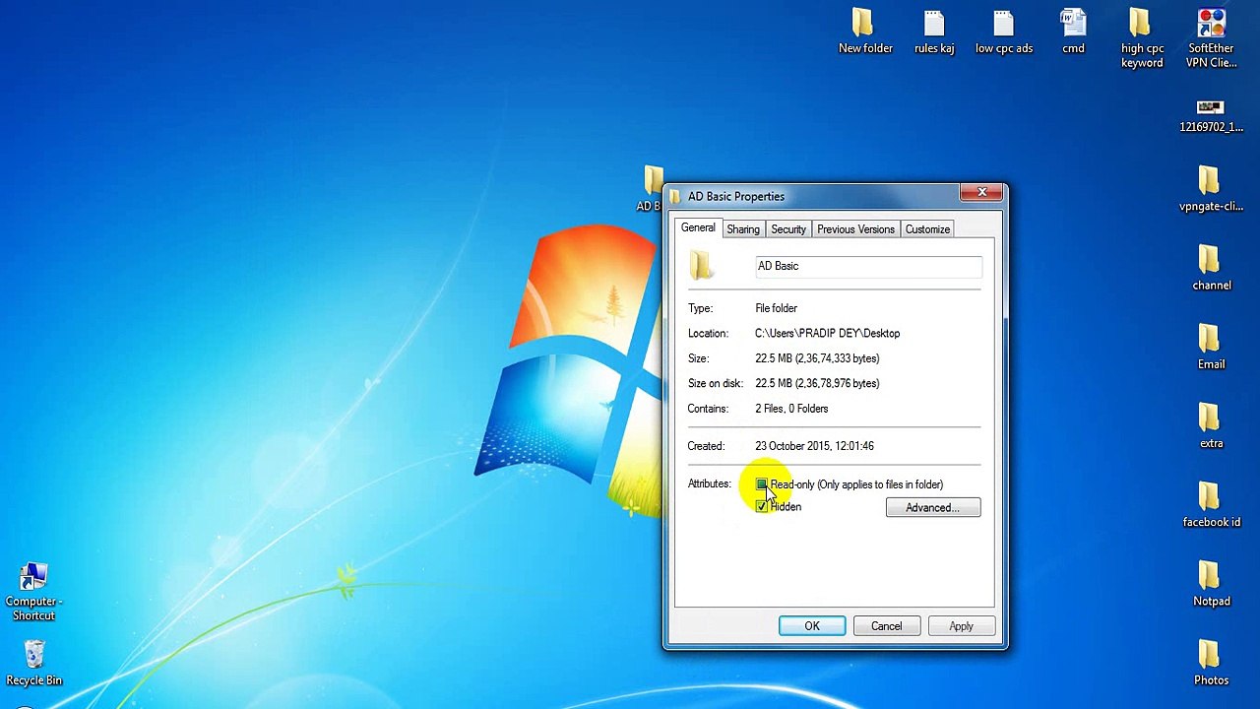Click the Cancel button
1260x709 pixels.
click(886, 626)
